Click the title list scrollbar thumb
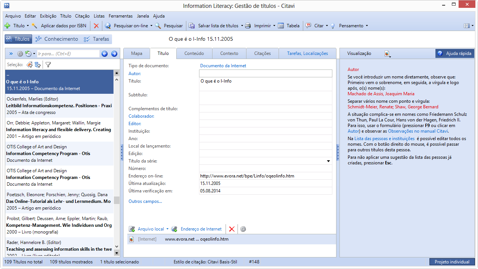 coord(117,200)
